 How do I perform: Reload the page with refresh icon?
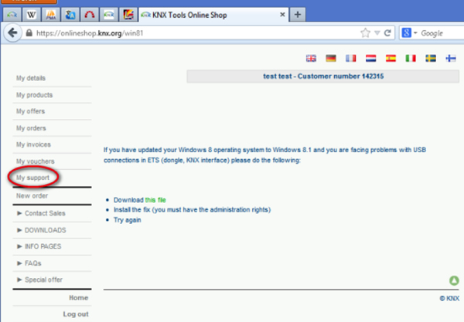[387, 32]
